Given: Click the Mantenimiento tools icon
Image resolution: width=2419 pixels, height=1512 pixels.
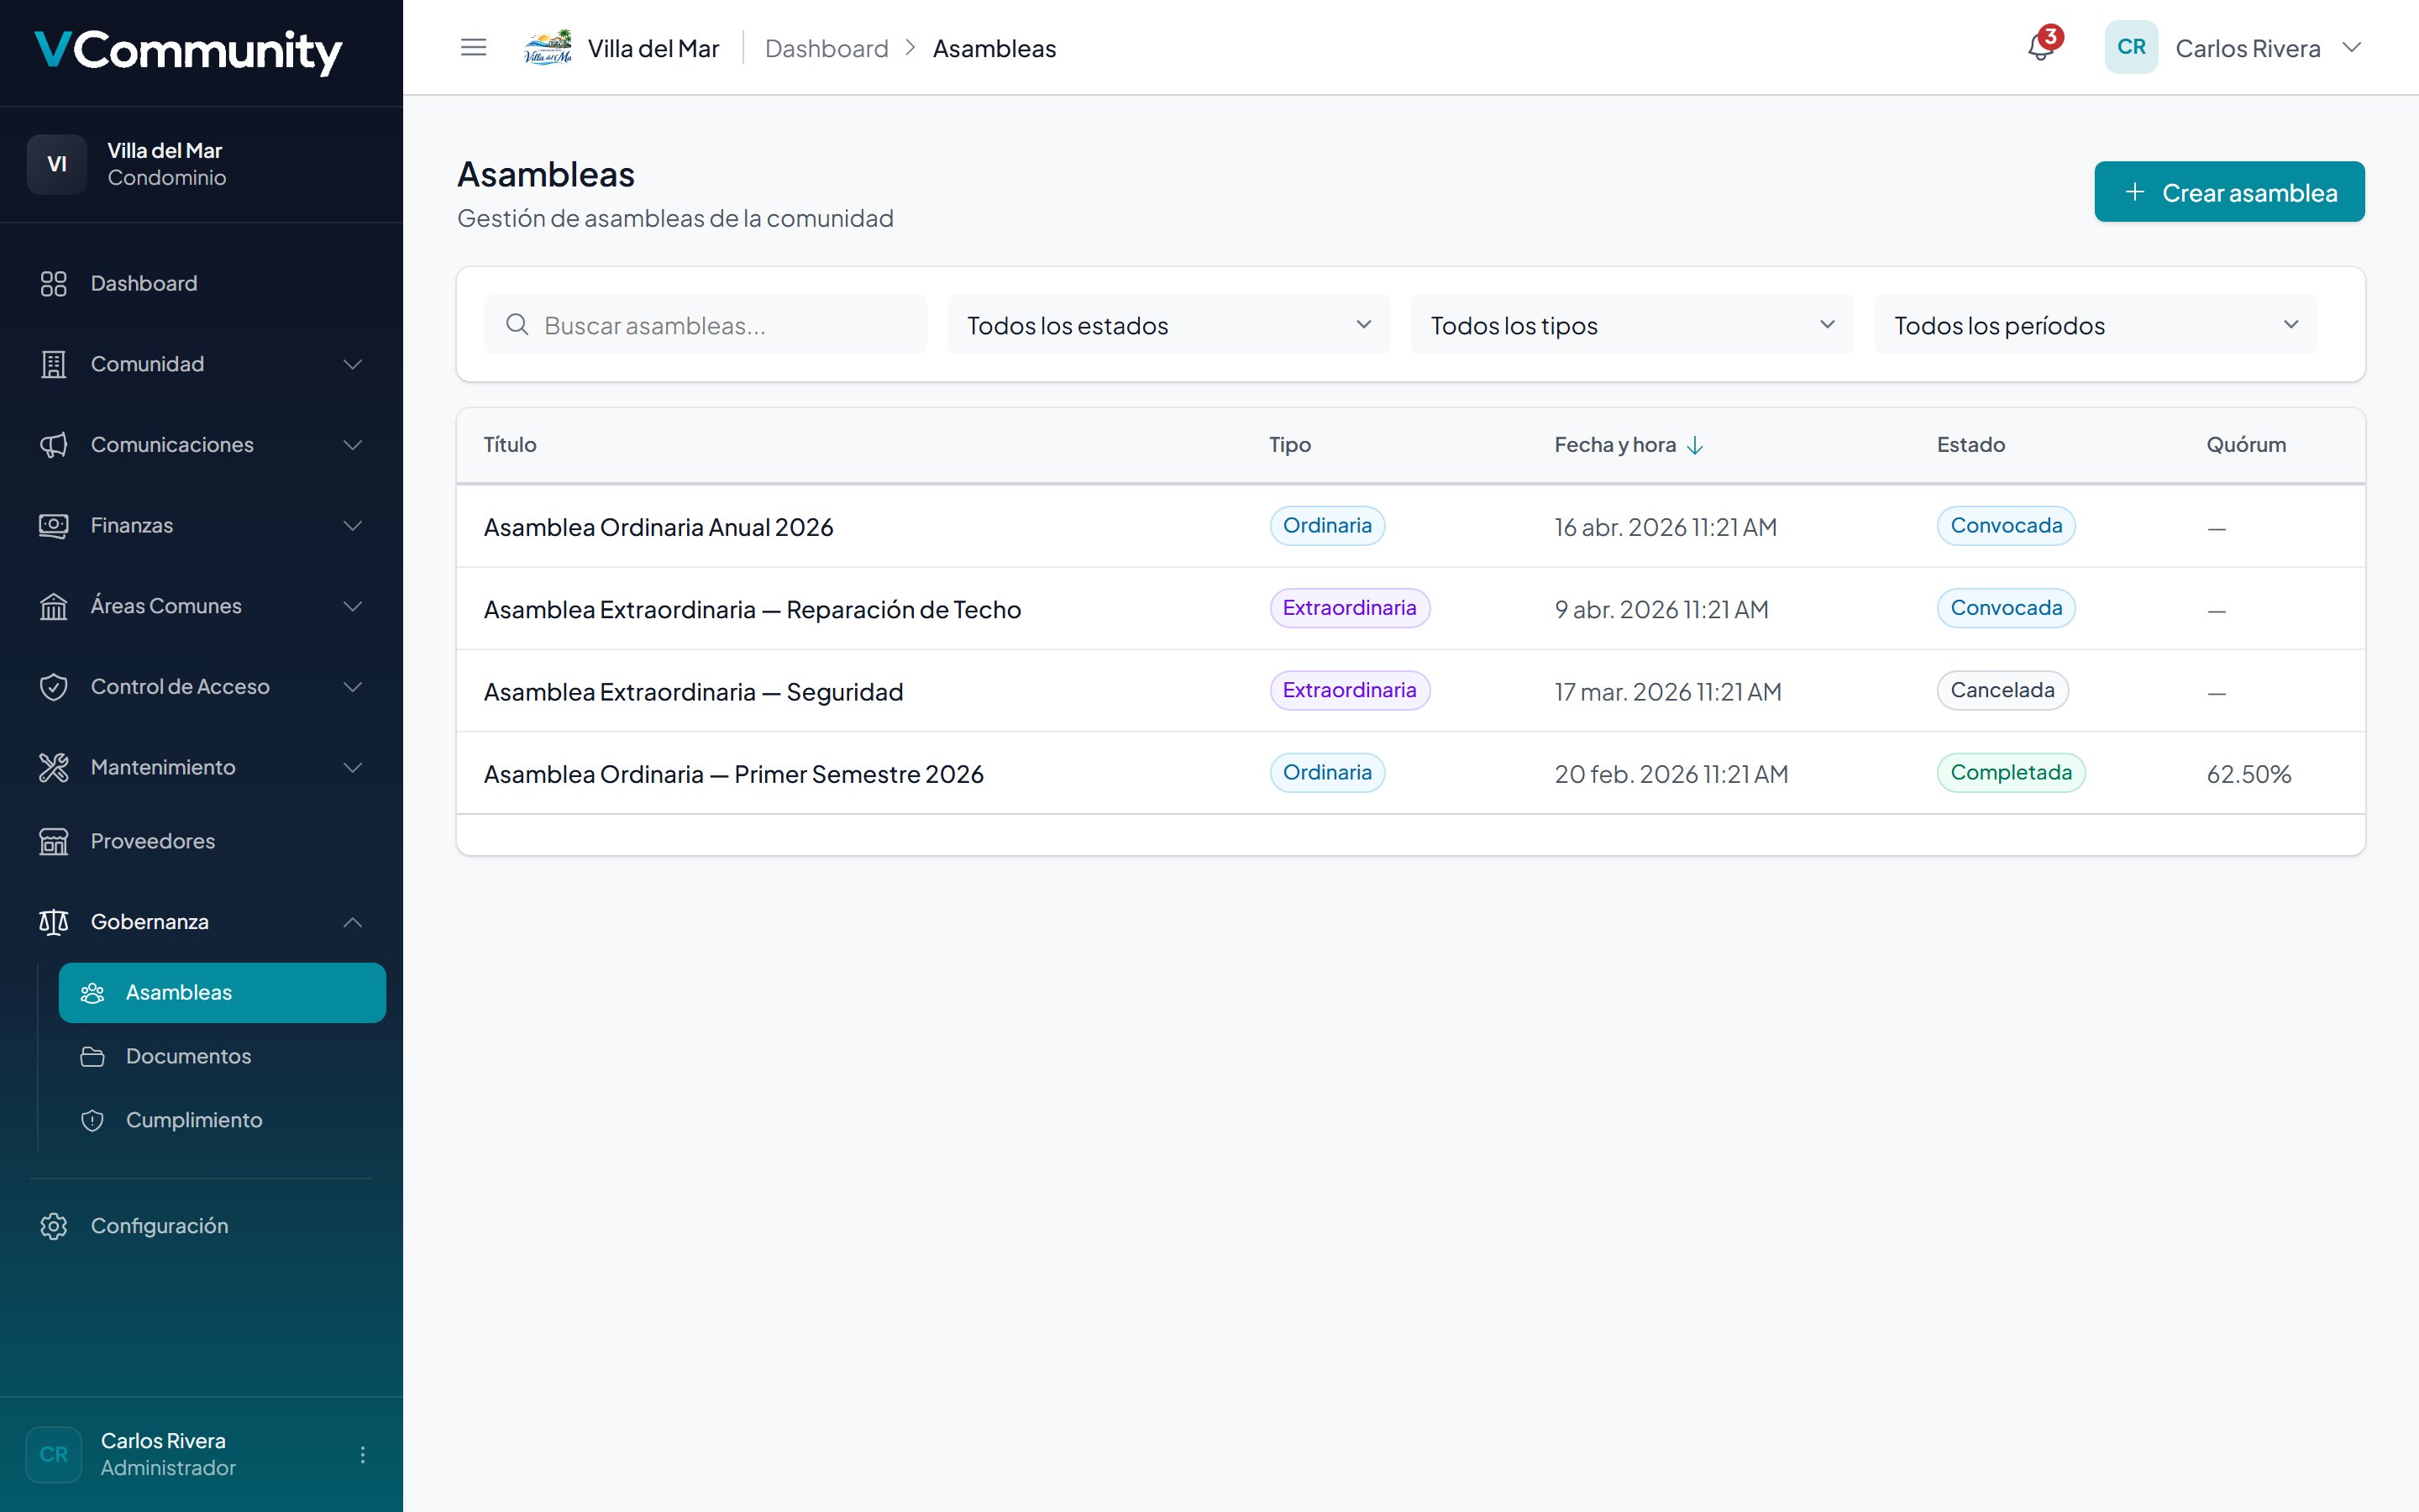Looking at the screenshot, I should pyautogui.click(x=53, y=767).
